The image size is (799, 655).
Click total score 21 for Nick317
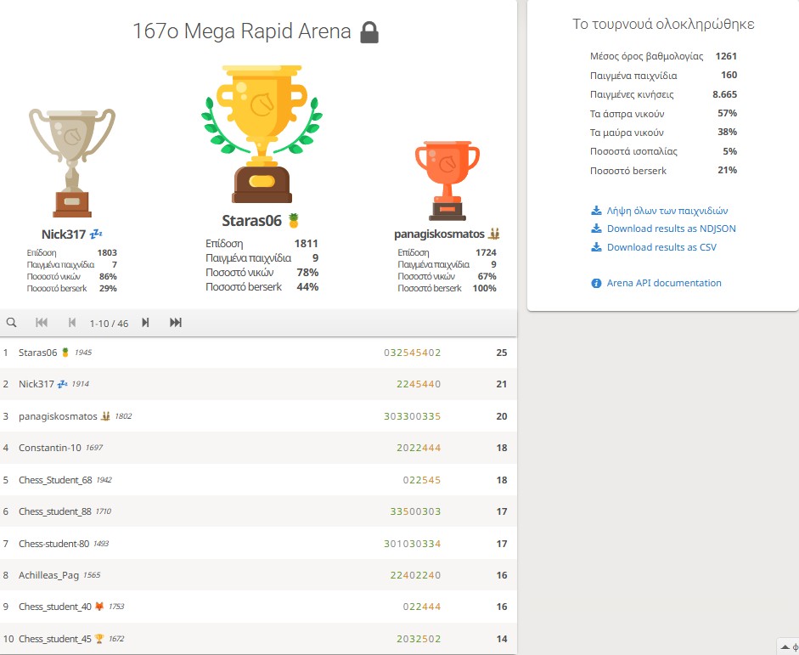click(x=502, y=384)
